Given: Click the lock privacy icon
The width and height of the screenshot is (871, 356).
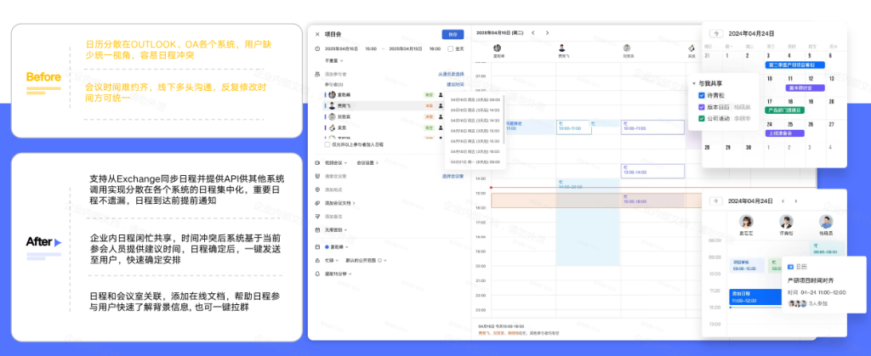Looking at the screenshot, I should click(317, 260).
